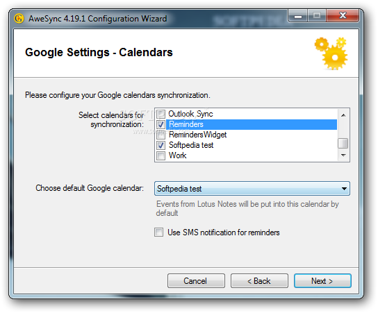Select the RemindersWidget row text
The height and width of the screenshot is (313, 378).
pyautogui.click(x=197, y=135)
